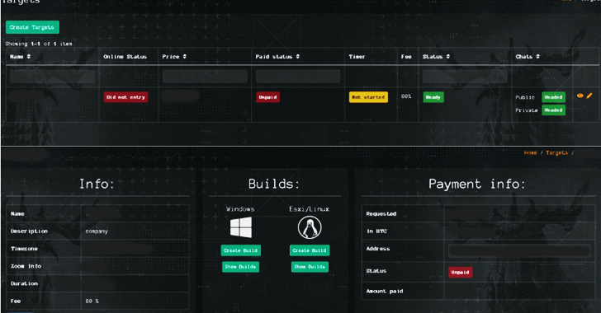
Task: Open Show Builds under Esxi/Linux
Action: click(x=310, y=267)
